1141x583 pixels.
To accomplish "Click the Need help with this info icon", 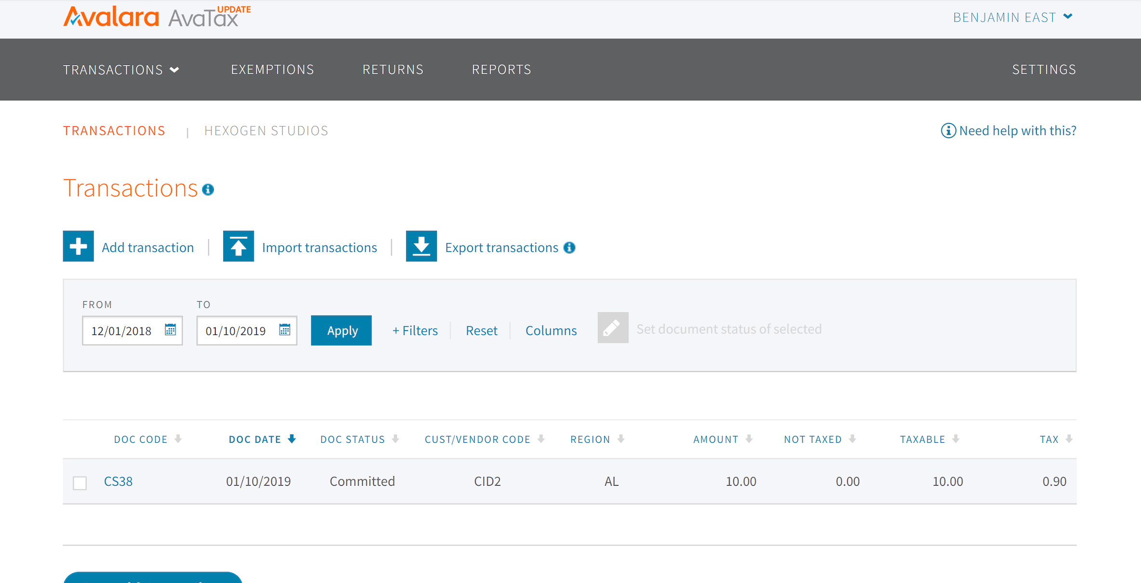I will coord(948,131).
